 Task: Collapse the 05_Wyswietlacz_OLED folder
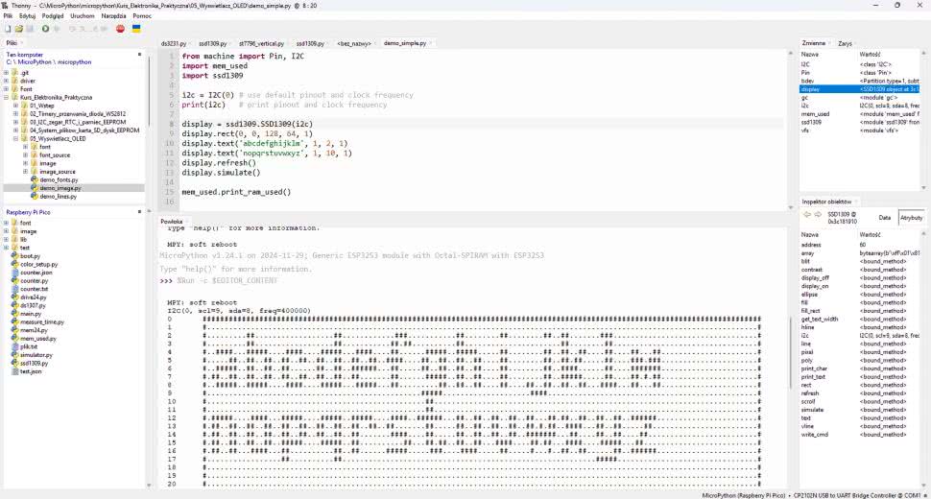coord(16,138)
